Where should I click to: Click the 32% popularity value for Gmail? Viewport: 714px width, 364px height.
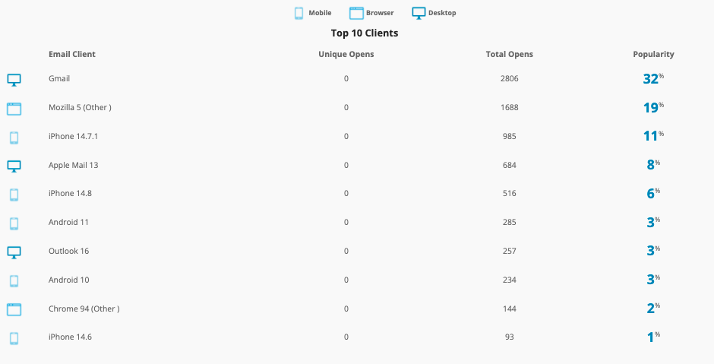point(653,79)
